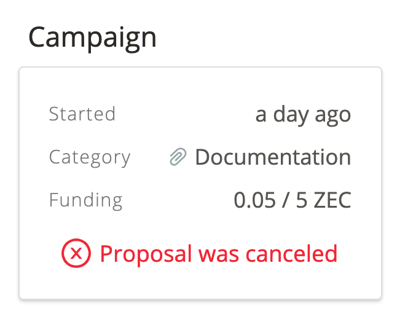Click the Started label
Screen dimensions: 397x322
click(x=82, y=114)
